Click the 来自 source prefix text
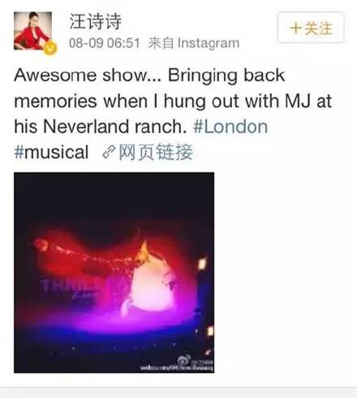 click(161, 43)
